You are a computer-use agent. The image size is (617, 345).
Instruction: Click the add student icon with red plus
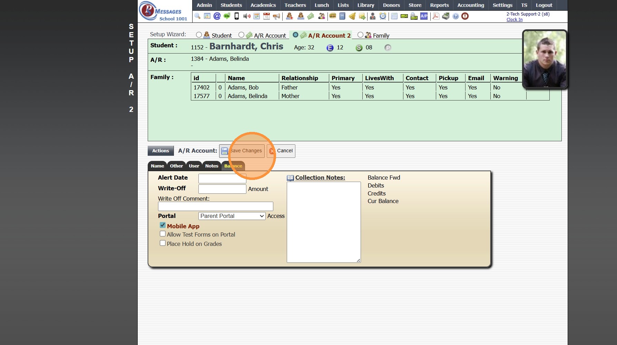pyautogui.click(x=290, y=16)
